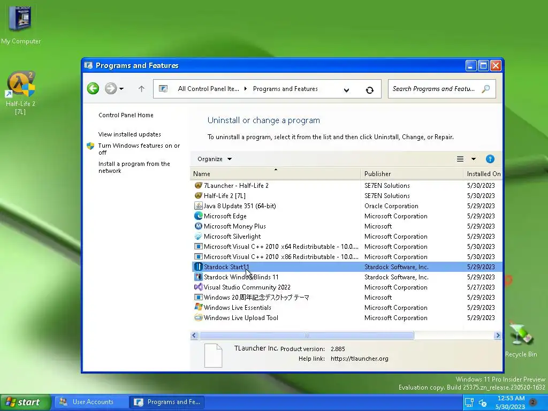The image size is (548, 411).
Task: Expand breadcrumb arrow after All Control Panel Items
Action: pos(245,89)
